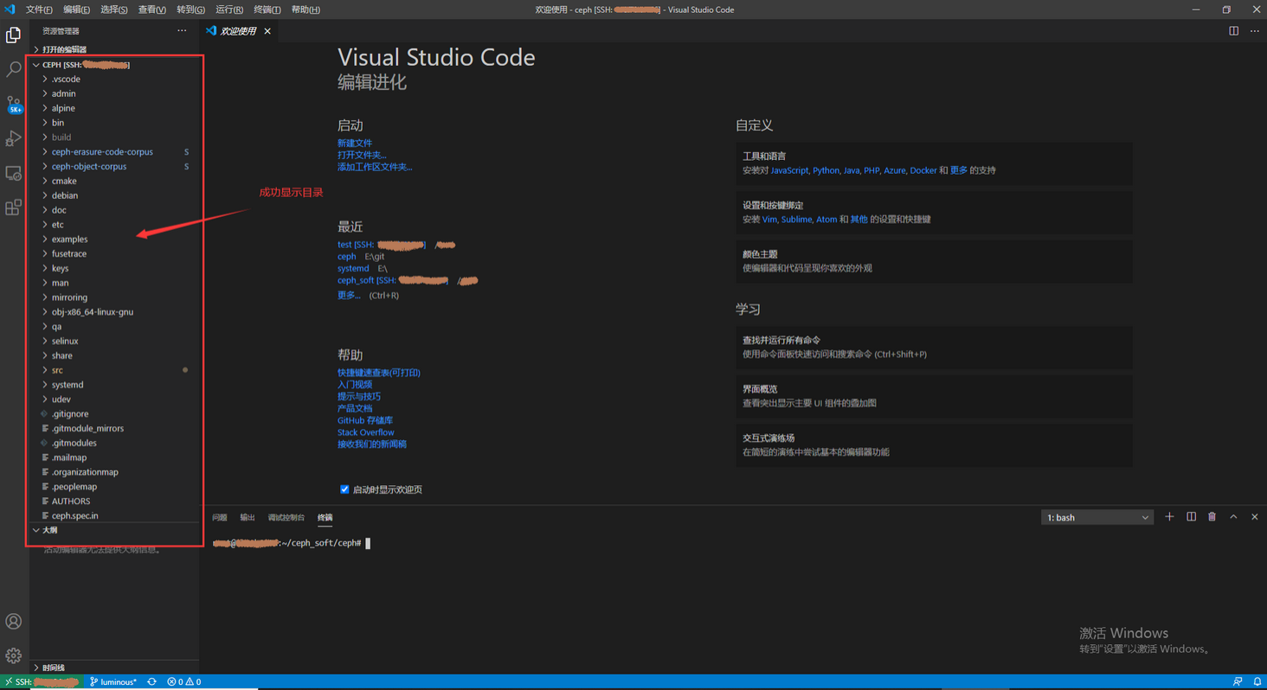Click the Open Folder (打开文件夹) link
The height and width of the screenshot is (690, 1267).
click(x=362, y=155)
